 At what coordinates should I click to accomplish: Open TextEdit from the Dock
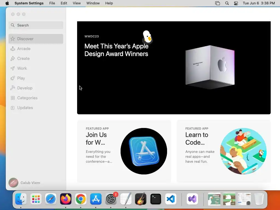126,199
